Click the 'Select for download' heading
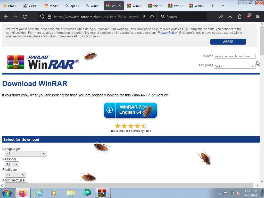The image size is (264, 198). point(21,139)
